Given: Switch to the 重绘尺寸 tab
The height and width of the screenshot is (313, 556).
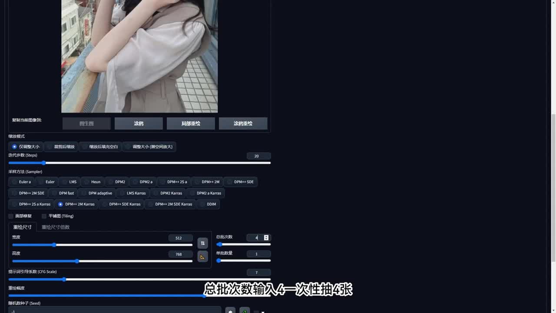Looking at the screenshot, I should pos(22,227).
